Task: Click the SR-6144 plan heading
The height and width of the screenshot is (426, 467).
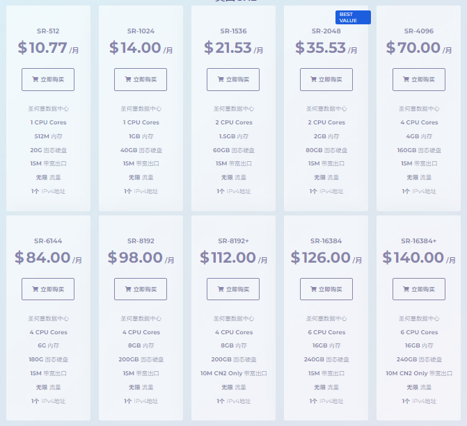Action: click(x=48, y=241)
